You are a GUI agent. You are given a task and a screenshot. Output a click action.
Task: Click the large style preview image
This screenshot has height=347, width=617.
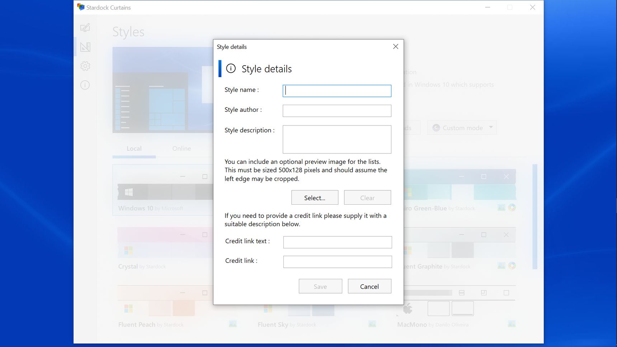[163, 90]
